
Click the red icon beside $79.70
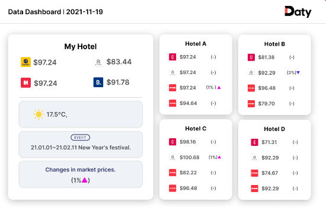(x=251, y=104)
